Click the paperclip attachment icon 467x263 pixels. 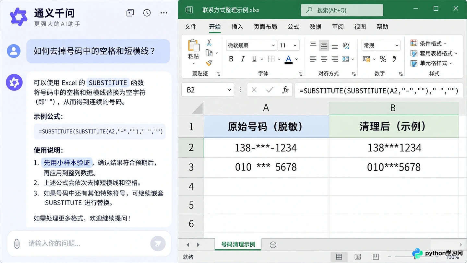[17, 244]
